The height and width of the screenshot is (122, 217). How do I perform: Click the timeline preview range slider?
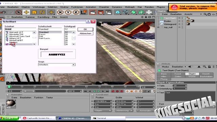[29, 91]
